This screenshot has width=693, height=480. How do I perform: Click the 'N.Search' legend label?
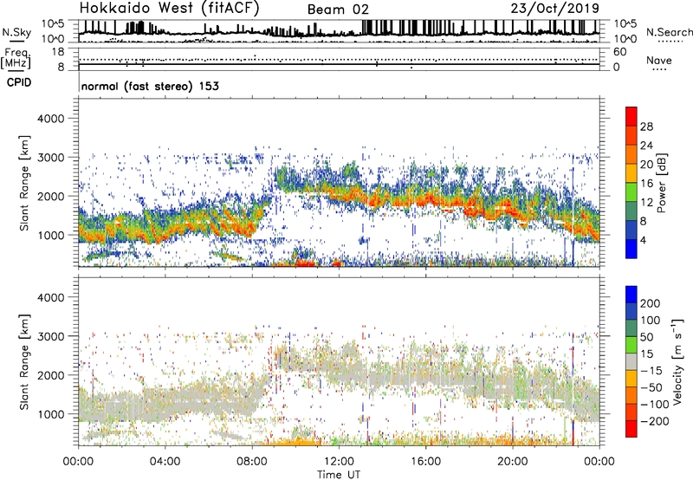[669, 32]
